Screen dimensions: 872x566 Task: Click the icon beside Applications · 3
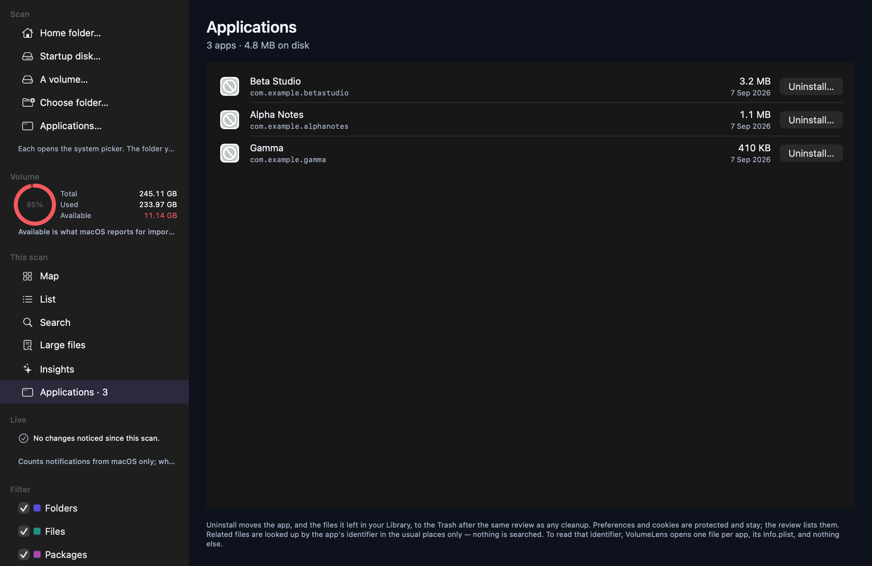(28, 392)
